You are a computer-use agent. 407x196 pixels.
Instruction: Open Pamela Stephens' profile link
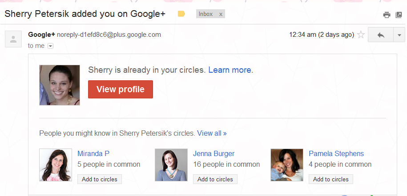[336, 154]
